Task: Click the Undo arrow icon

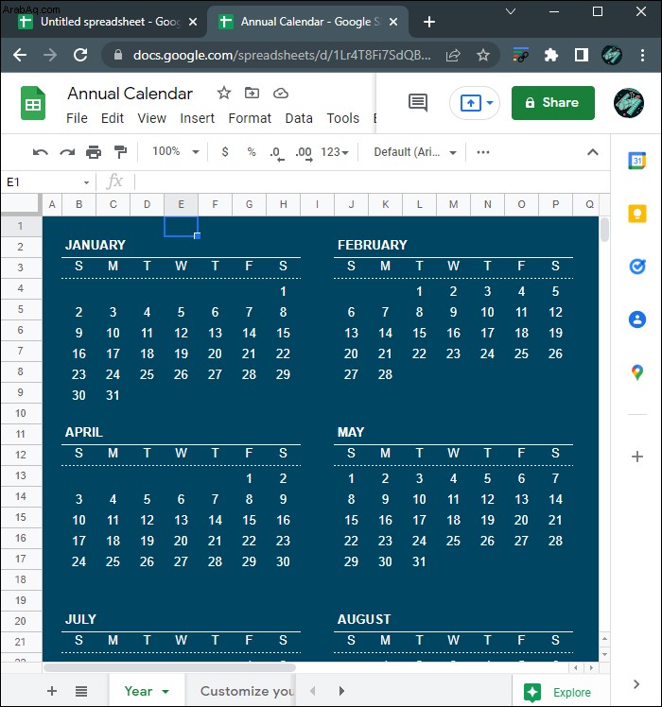Action: pyautogui.click(x=40, y=152)
